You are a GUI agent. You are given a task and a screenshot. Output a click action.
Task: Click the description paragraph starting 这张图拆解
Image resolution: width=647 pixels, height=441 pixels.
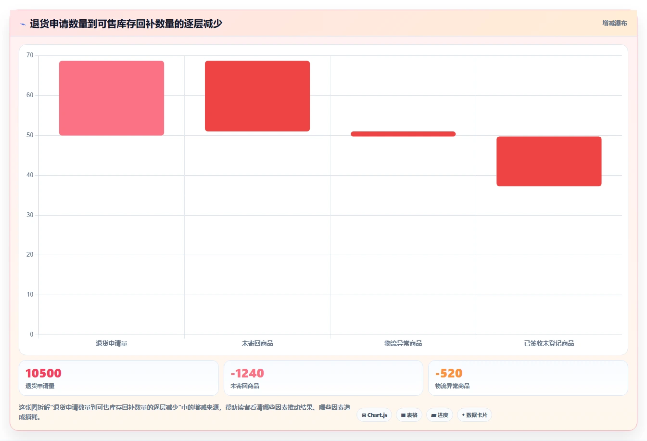185,412
